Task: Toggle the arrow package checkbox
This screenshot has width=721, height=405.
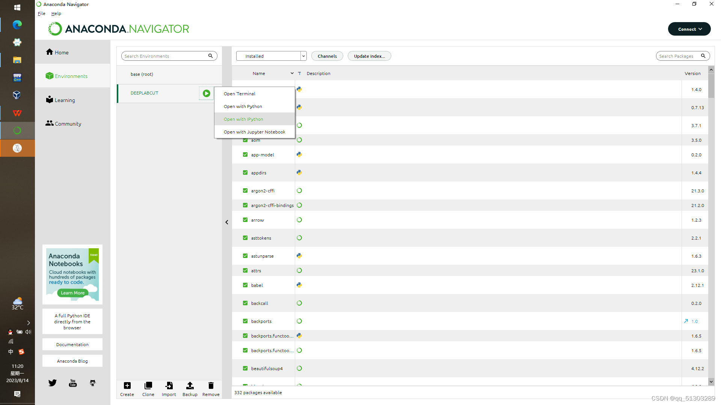Action: tap(245, 220)
